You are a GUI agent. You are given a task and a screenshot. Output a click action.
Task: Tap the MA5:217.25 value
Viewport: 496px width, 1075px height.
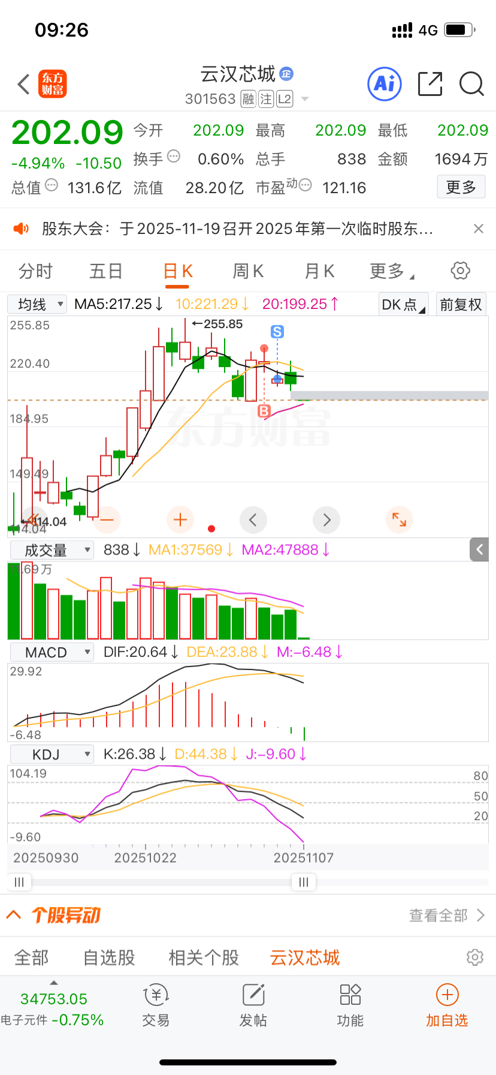(119, 304)
